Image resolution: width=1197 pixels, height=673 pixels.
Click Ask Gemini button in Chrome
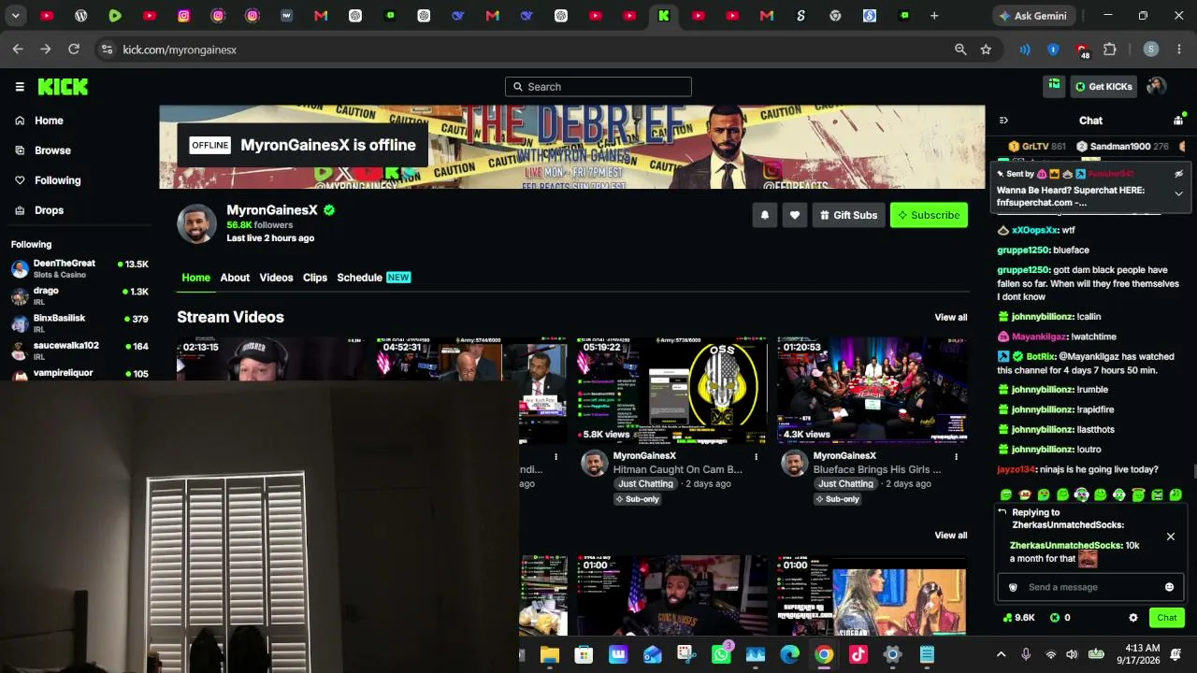click(1035, 16)
